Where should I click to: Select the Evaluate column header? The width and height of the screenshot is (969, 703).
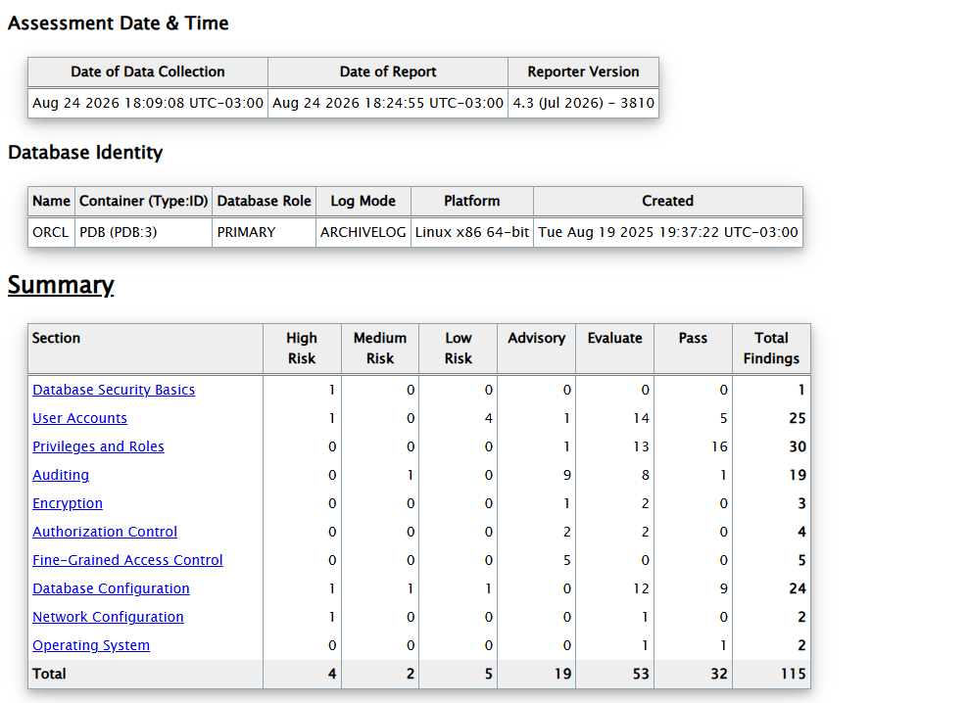pos(614,349)
